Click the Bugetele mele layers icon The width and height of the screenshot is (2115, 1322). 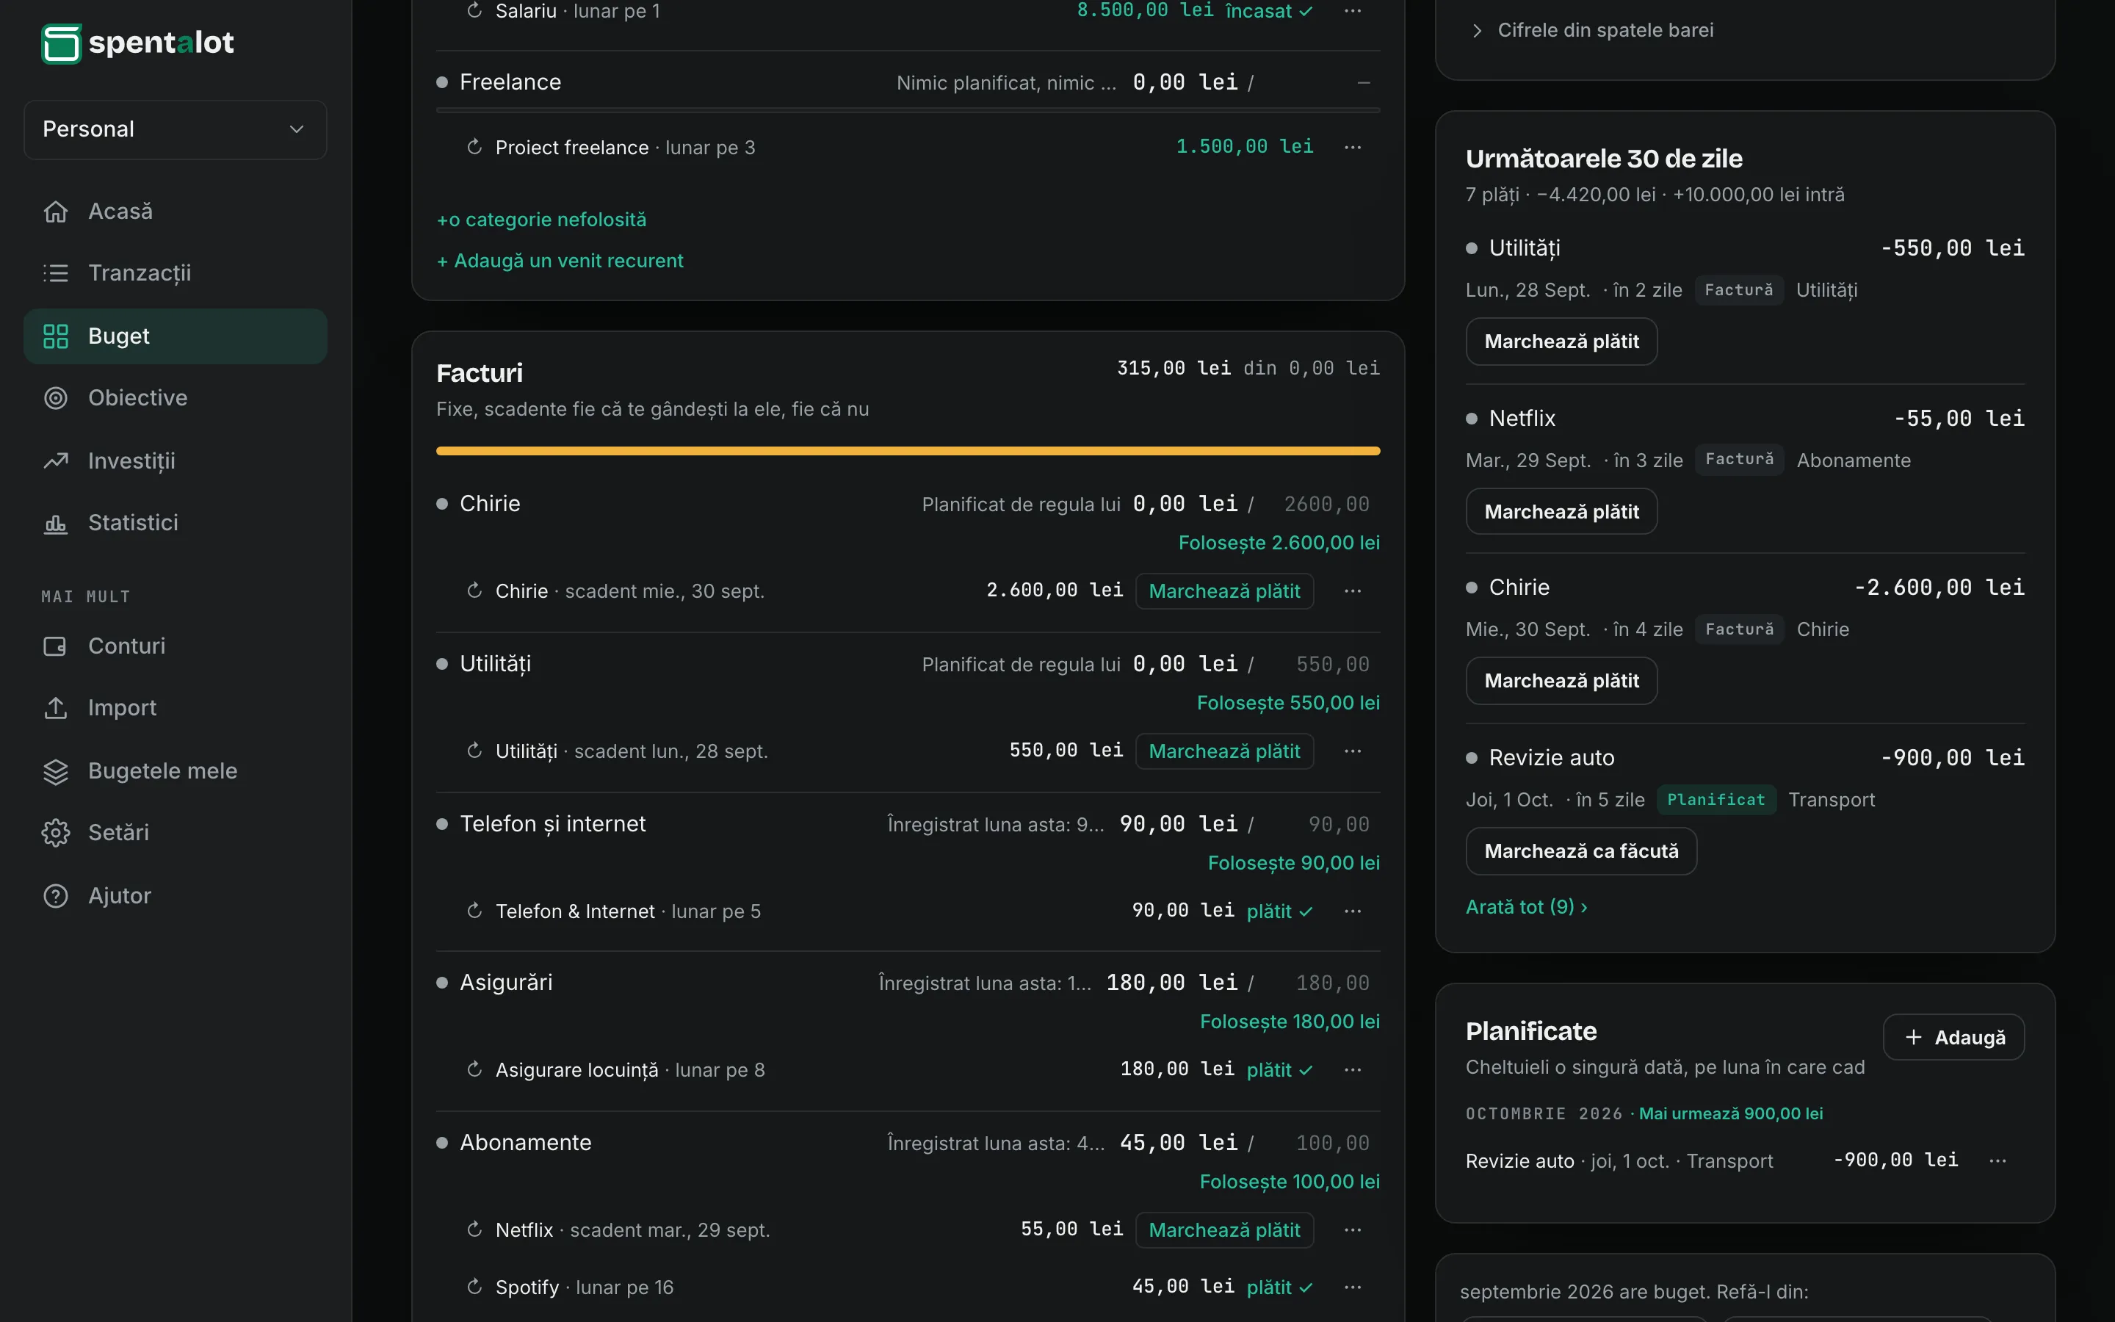[x=56, y=771]
